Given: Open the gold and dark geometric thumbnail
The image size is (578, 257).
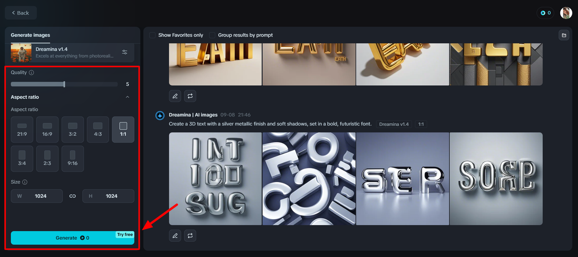Looking at the screenshot, I should coord(496,64).
